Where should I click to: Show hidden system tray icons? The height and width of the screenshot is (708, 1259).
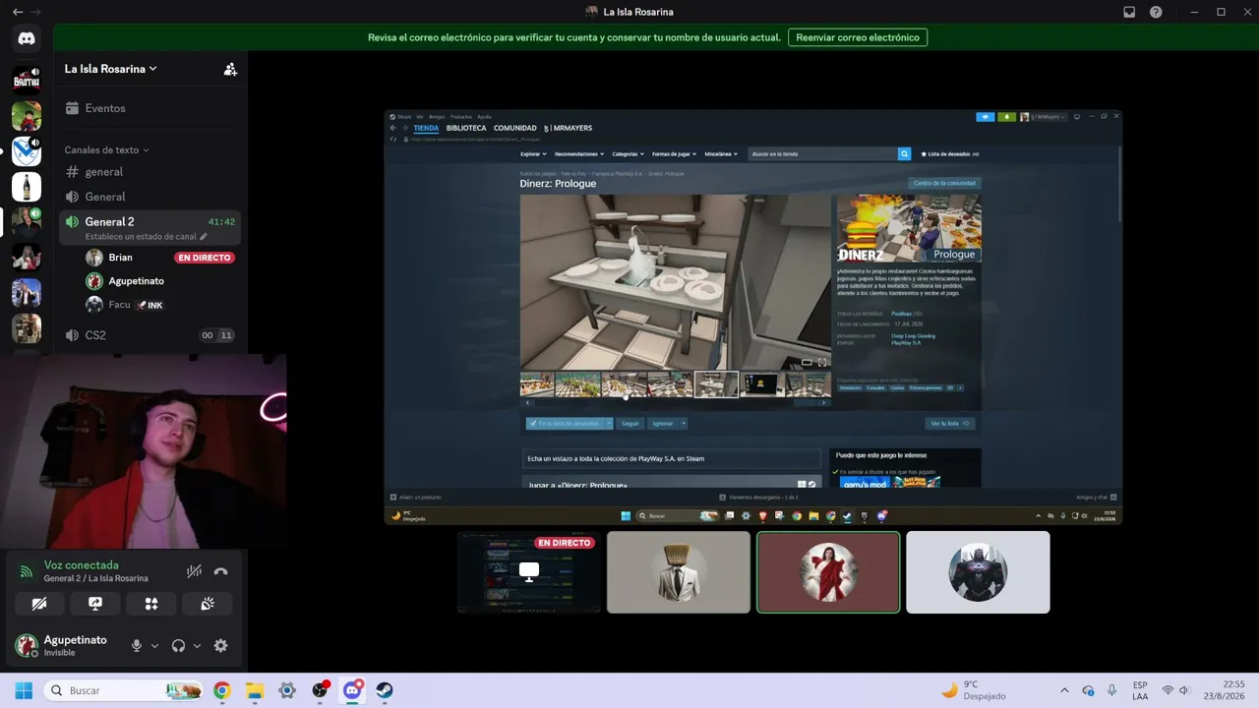(x=1064, y=690)
